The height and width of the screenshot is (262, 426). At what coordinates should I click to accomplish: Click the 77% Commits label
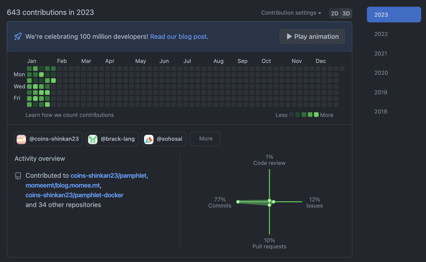(220, 202)
